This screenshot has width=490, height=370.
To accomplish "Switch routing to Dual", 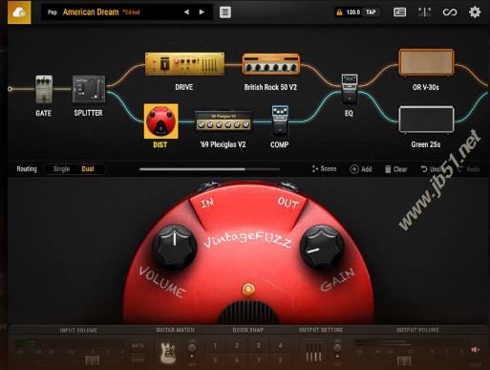I will [x=88, y=169].
